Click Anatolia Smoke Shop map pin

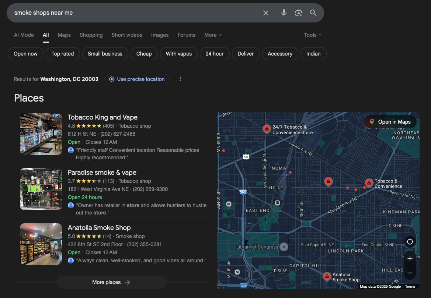pos(327,276)
